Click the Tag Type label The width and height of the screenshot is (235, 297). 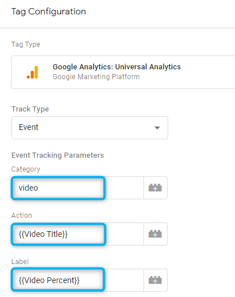coord(26,44)
